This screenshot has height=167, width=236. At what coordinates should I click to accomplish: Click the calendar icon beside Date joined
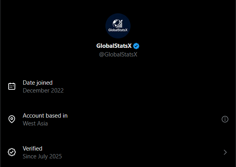(12, 86)
